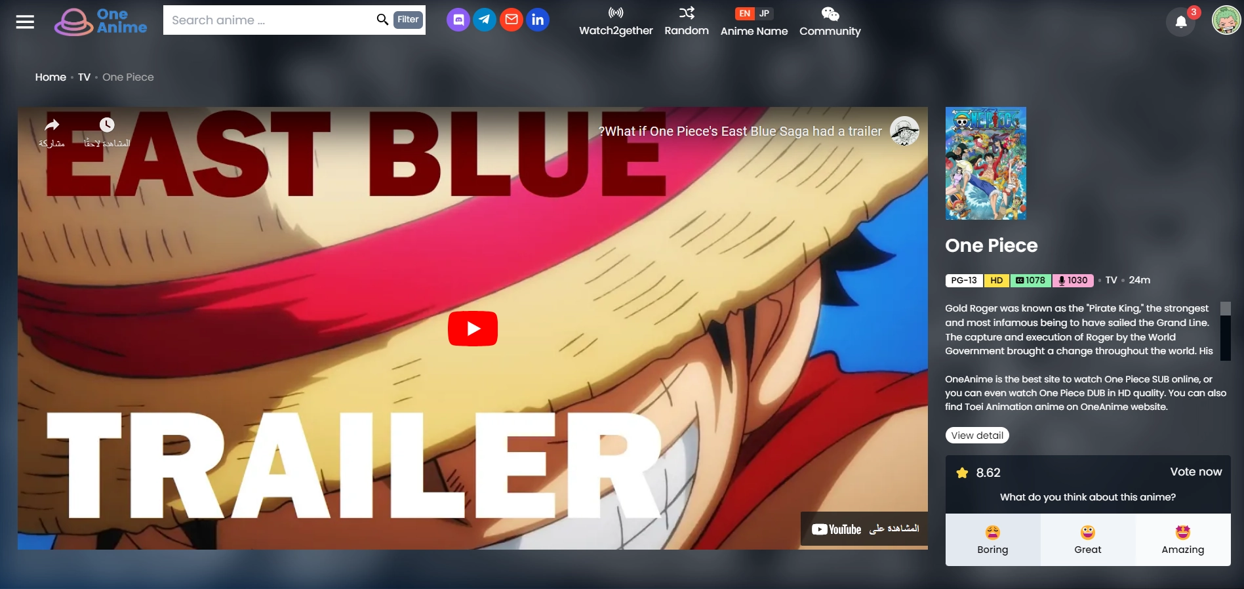
Task: Share the trailer via share arrow
Action: click(52, 132)
